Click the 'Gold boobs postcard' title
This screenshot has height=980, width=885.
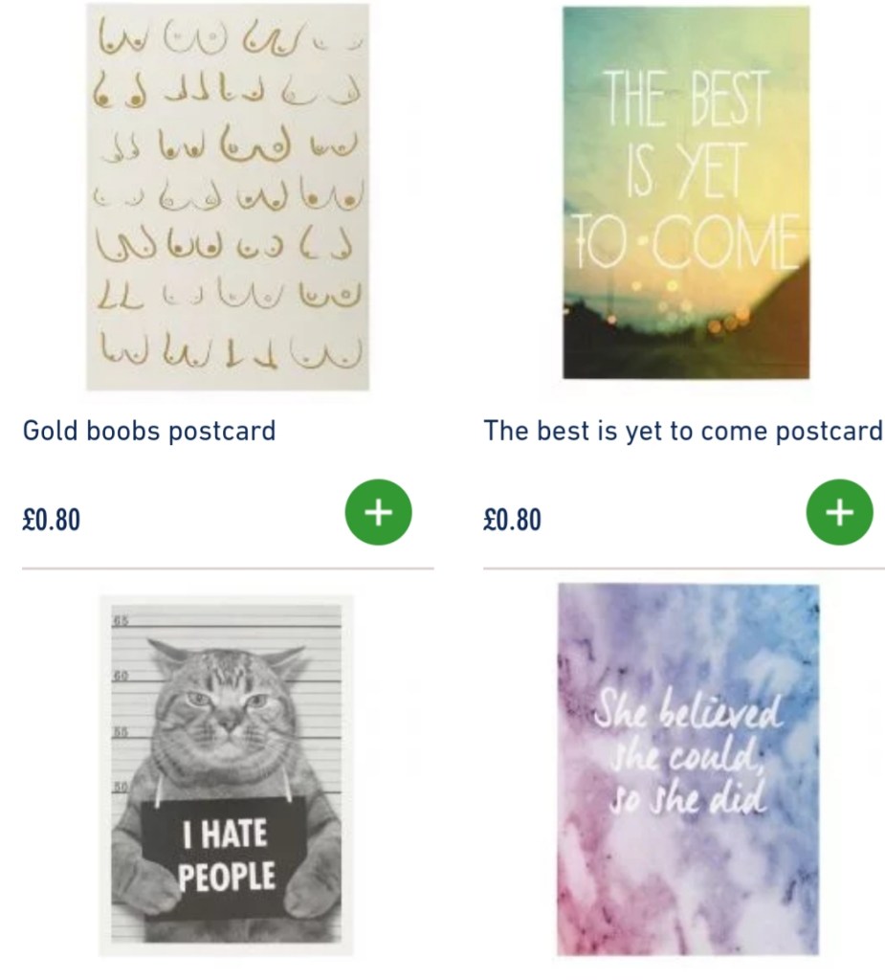pos(149,431)
